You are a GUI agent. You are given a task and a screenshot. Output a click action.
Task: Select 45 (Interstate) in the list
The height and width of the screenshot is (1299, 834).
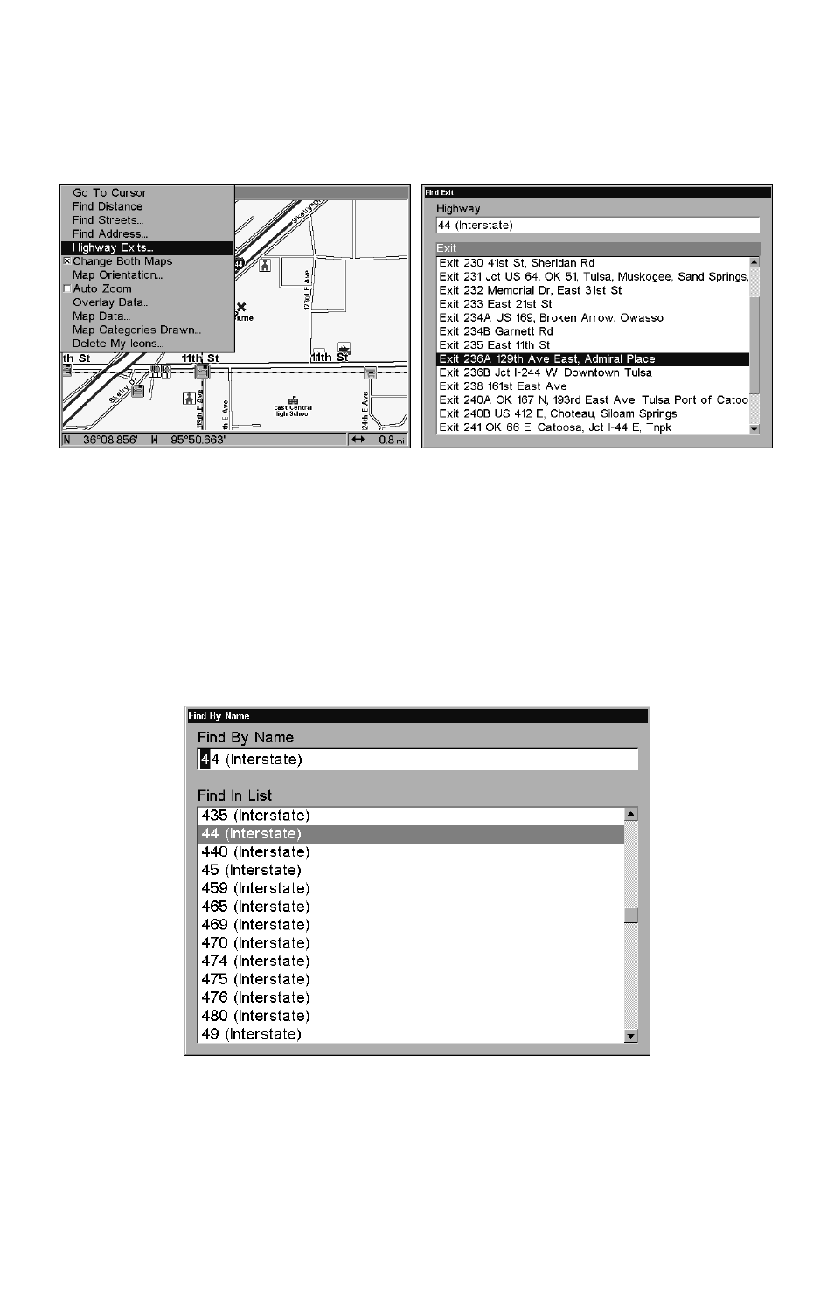(411, 871)
